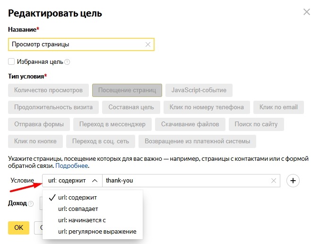The height and width of the screenshot is (244, 320).
Task: Clear the thank-you condition value
Action: point(274,181)
